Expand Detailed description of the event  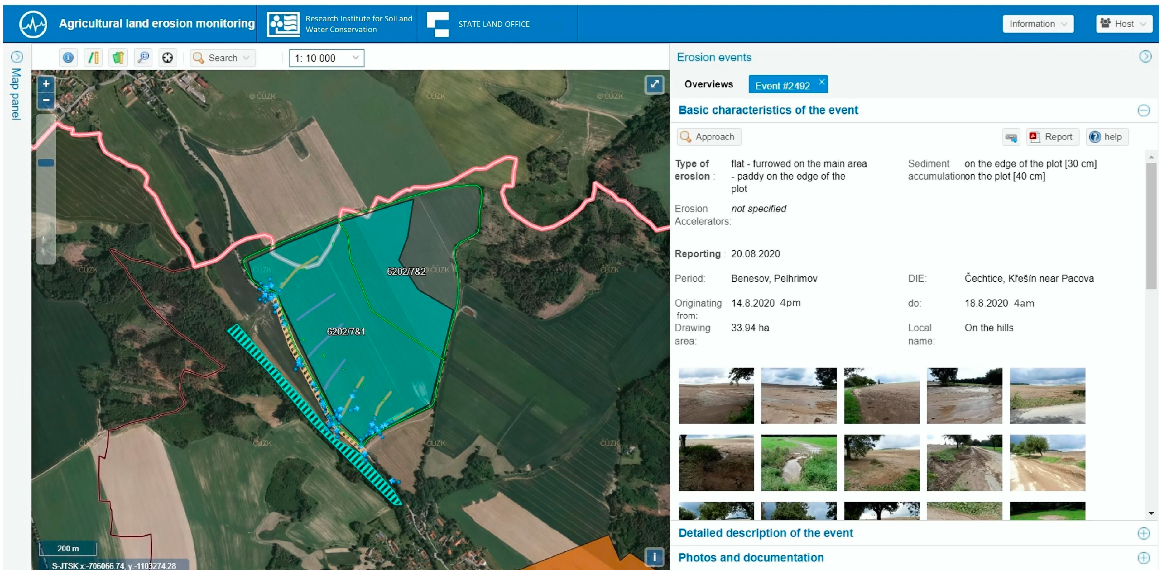click(x=1144, y=533)
